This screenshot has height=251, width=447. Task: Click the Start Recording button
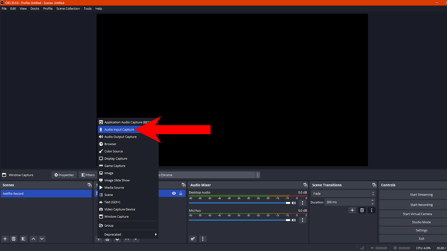(421, 204)
